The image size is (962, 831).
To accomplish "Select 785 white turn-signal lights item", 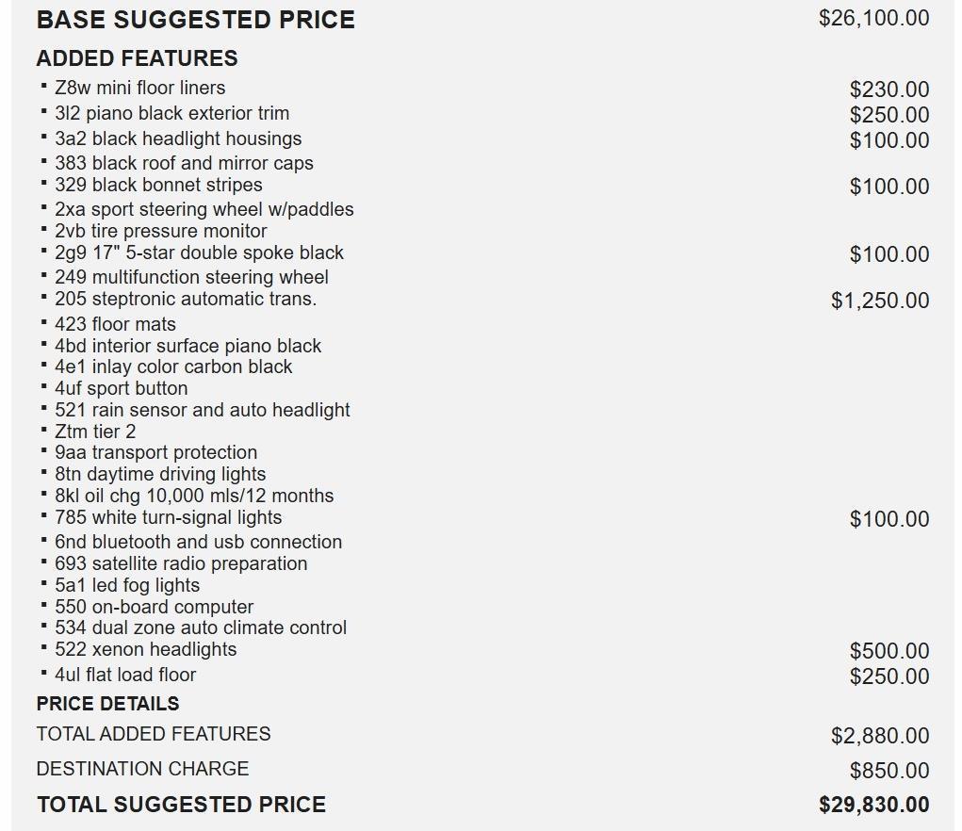I will [x=168, y=517].
